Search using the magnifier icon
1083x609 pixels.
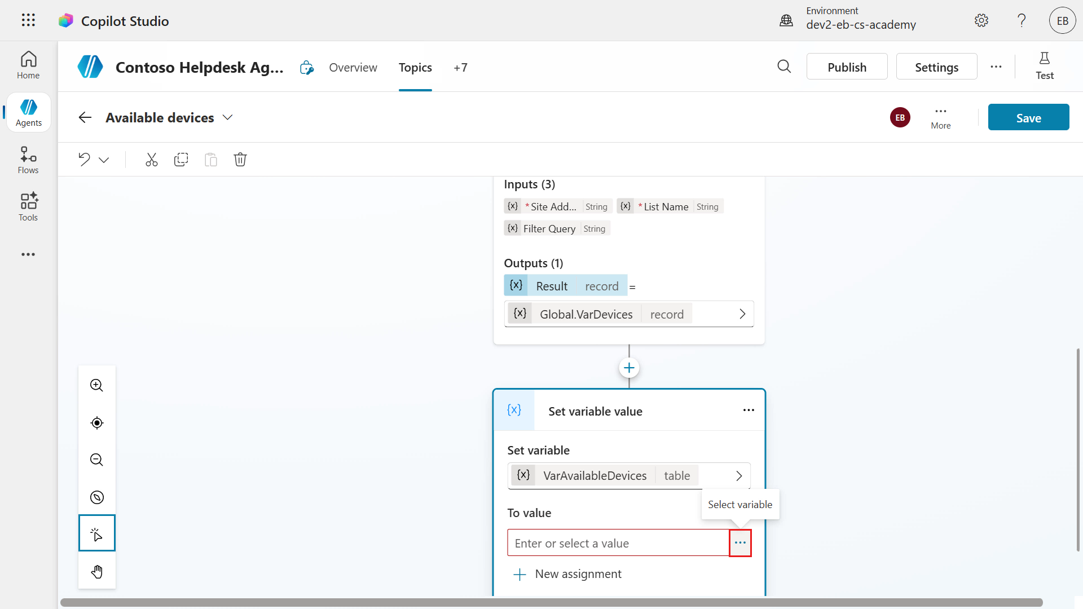click(x=784, y=67)
